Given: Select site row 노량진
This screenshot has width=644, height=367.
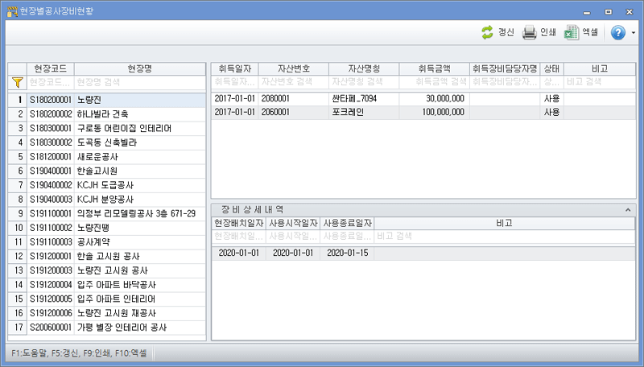Looking at the screenshot, I should tap(107, 100).
